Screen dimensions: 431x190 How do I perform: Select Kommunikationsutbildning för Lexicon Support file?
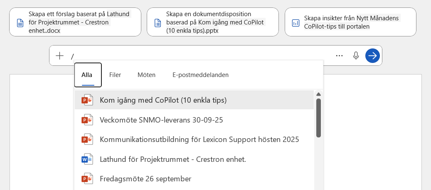[199, 139]
